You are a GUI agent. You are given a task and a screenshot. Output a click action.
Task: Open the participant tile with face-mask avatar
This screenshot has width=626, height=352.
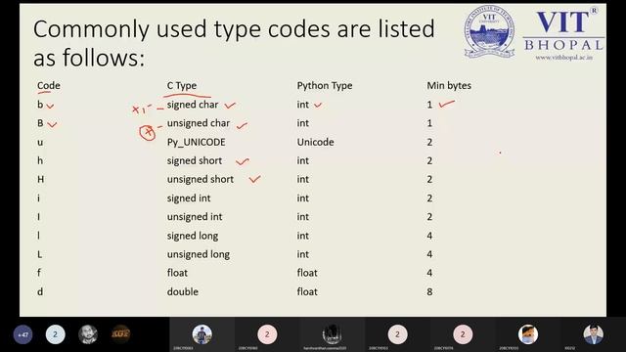click(x=528, y=334)
